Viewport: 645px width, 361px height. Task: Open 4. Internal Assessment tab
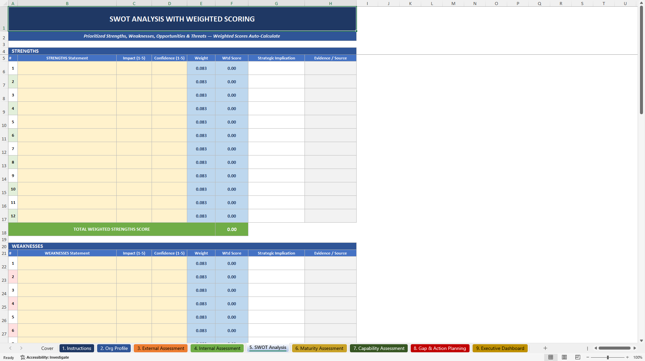point(217,348)
